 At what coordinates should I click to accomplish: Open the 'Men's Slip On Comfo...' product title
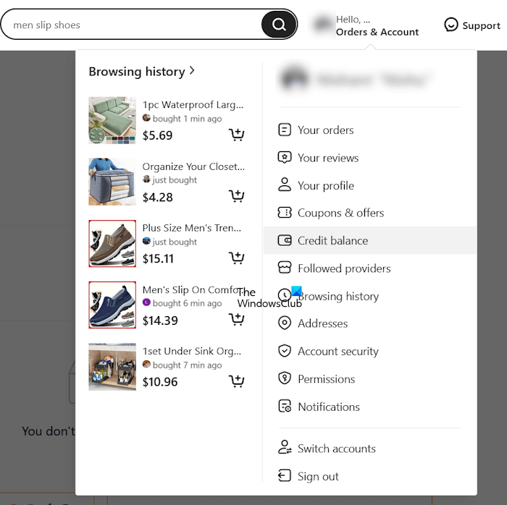tap(191, 290)
